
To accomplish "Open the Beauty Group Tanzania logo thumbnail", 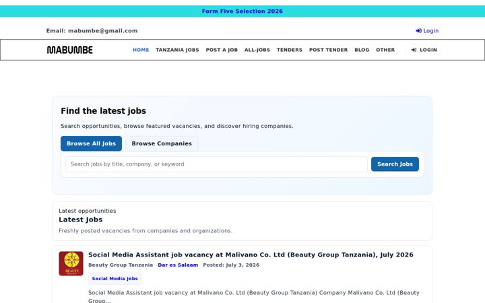I will [71, 263].
